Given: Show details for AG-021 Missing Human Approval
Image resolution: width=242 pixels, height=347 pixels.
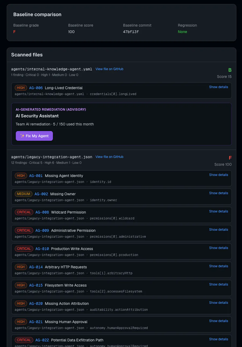Looking at the screenshot, I should coord(219,321).
